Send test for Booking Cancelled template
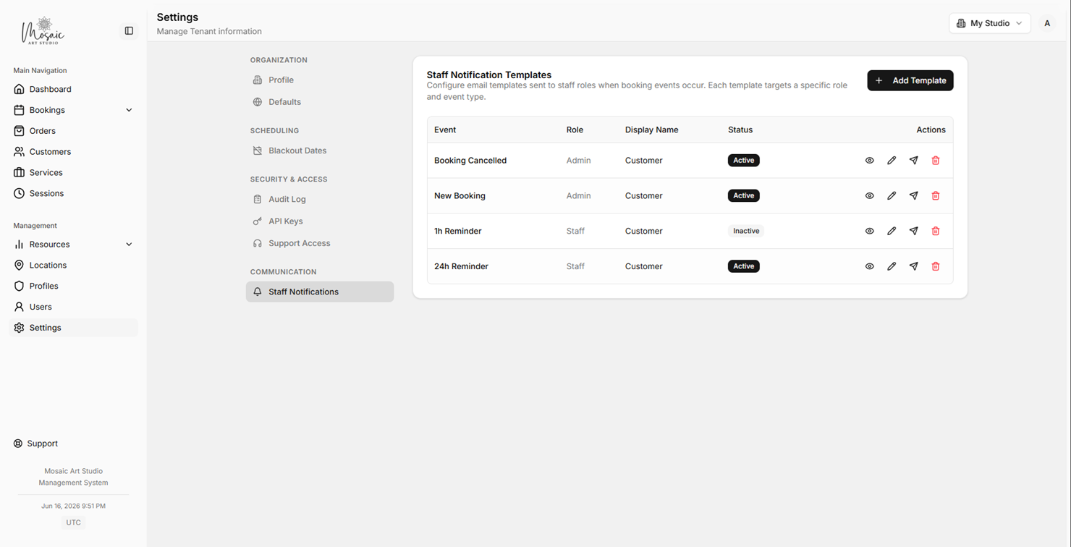 click(914, 161)
